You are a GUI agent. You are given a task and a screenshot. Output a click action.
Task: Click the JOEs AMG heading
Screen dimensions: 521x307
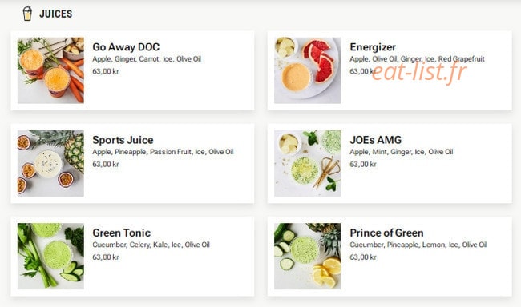(375, 140)
